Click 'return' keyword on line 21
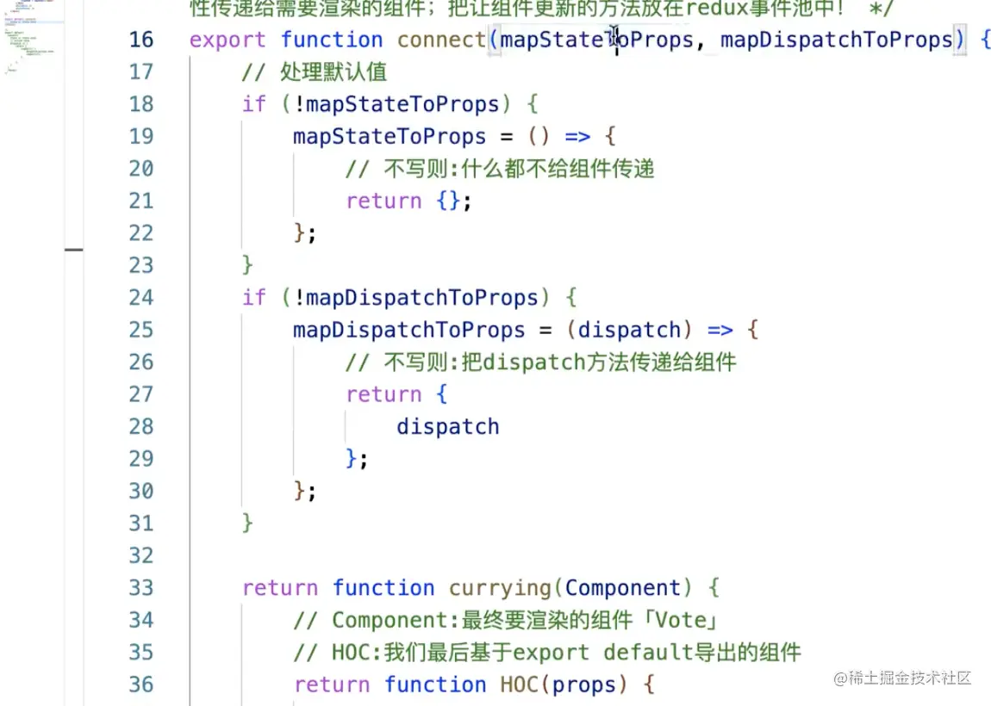The height and width of the screenshot is (706, 991). point(383,201)
